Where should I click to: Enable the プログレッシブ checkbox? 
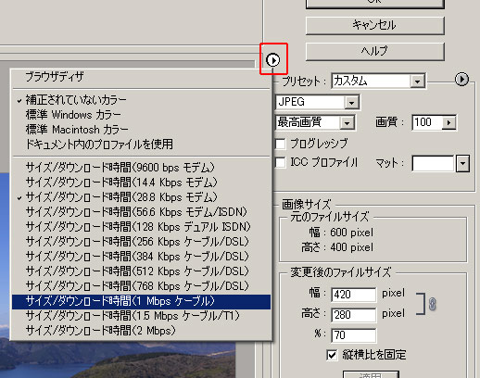280,144
